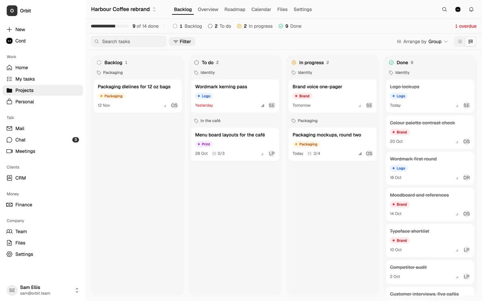Switch to Roadmap tab
482x301 pixels.
point(235,9)
